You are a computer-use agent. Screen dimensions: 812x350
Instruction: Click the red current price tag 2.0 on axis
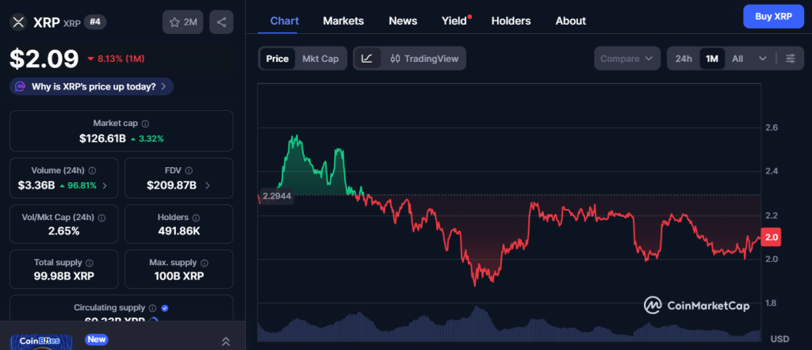click(772, 238)
